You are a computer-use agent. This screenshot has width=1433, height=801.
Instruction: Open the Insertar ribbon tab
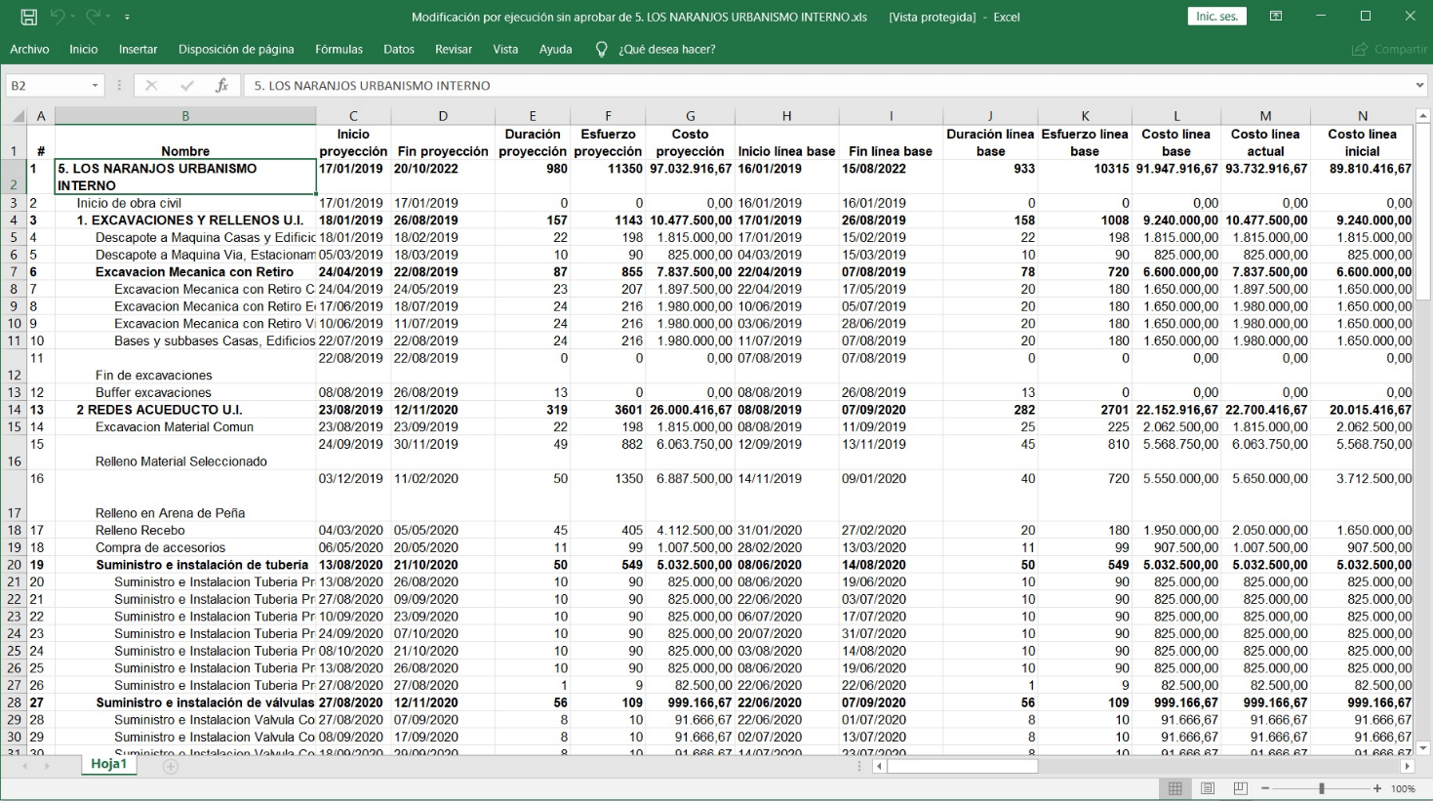139,49
